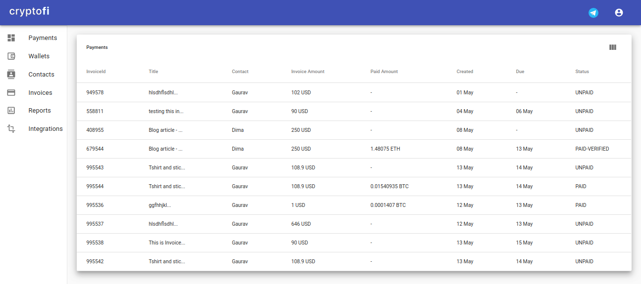
Task: Click UNPAID status of invoice 995542
Action: (x=584, y=262)
